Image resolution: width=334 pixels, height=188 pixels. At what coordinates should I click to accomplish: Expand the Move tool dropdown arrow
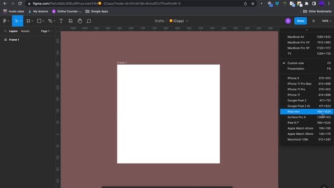(21, 21)
